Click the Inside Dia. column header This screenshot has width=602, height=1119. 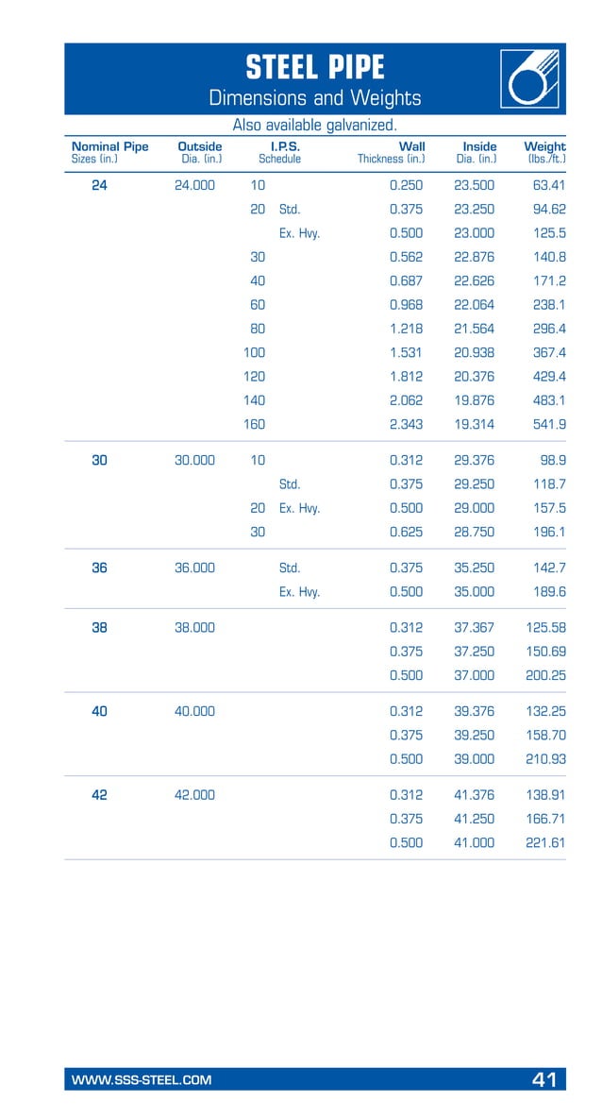click(x=477, y=152)
